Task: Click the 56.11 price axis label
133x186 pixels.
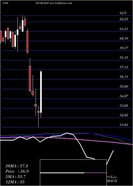Action: [124, 77]
